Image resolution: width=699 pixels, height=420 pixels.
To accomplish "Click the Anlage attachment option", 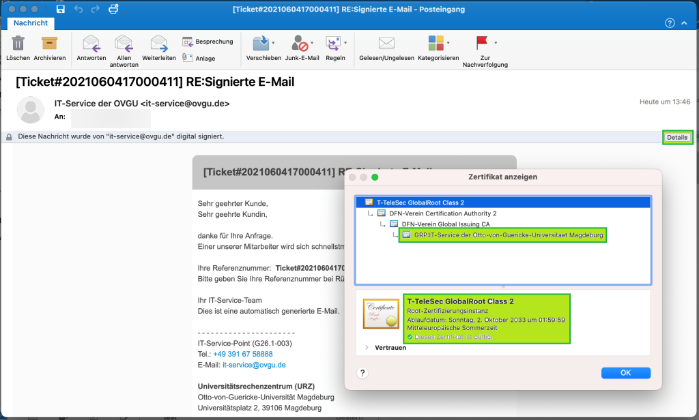I will point(199,58).
